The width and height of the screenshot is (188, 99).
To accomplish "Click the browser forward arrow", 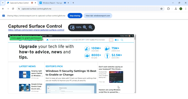I will pos(8,9).
